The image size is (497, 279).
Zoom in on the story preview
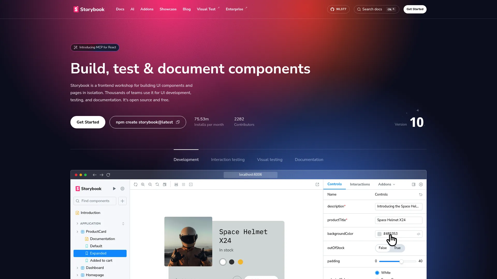pyautogui.click(x=143, y=184)
